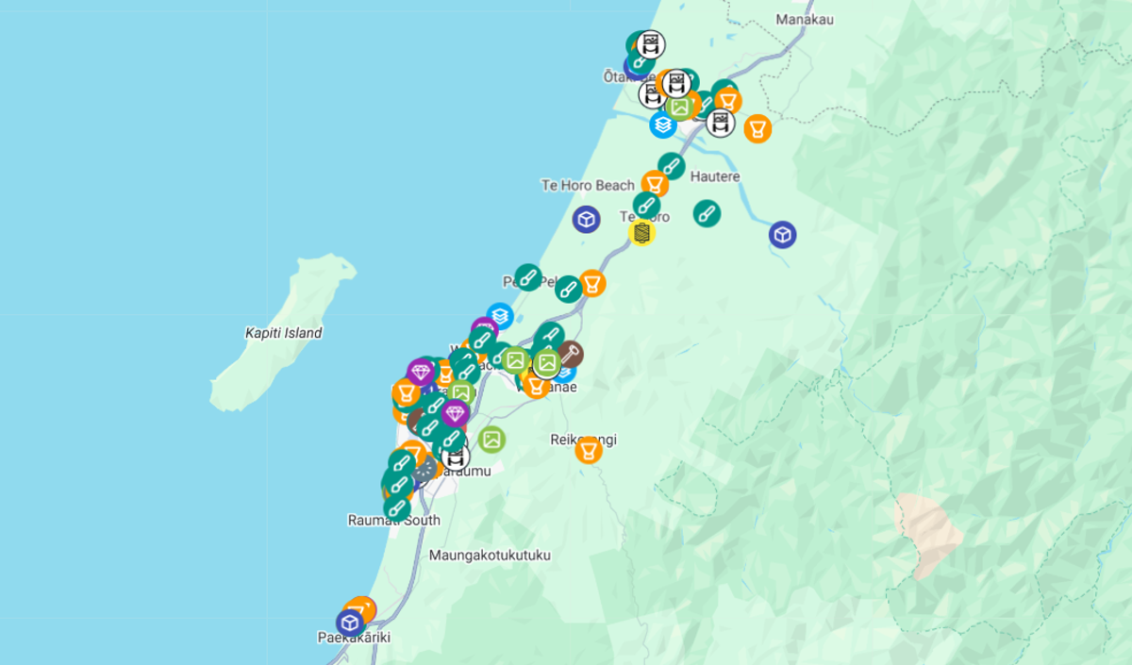This screenshot has height=665, width=1132.
Task: Click the Kapiti Island map label
Action: (283, 333)
